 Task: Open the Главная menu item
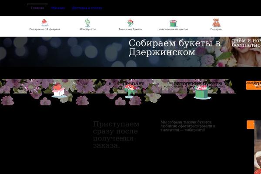37,8
